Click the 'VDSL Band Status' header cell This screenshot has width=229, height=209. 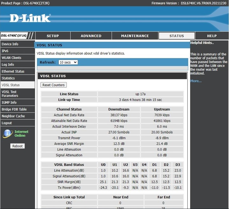[69, 165]
